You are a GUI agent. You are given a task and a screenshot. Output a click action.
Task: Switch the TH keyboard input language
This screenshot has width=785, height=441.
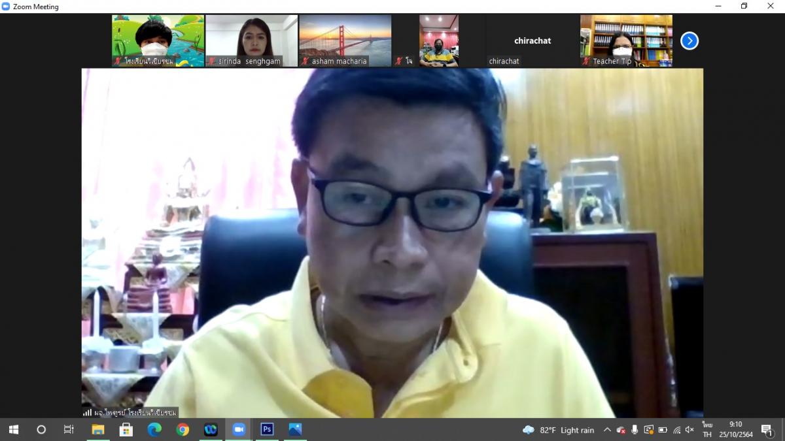[x=707, y=429]
